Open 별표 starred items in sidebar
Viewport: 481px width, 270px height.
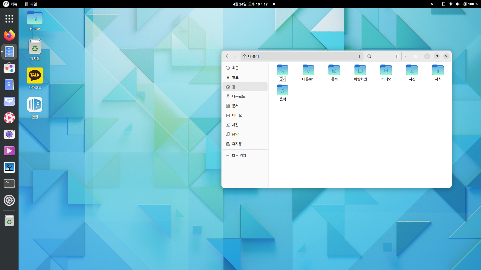point(235,77)
